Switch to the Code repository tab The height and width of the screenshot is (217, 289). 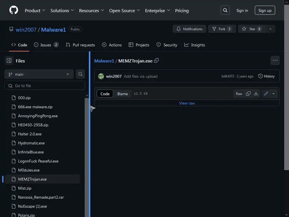[19, 45]
